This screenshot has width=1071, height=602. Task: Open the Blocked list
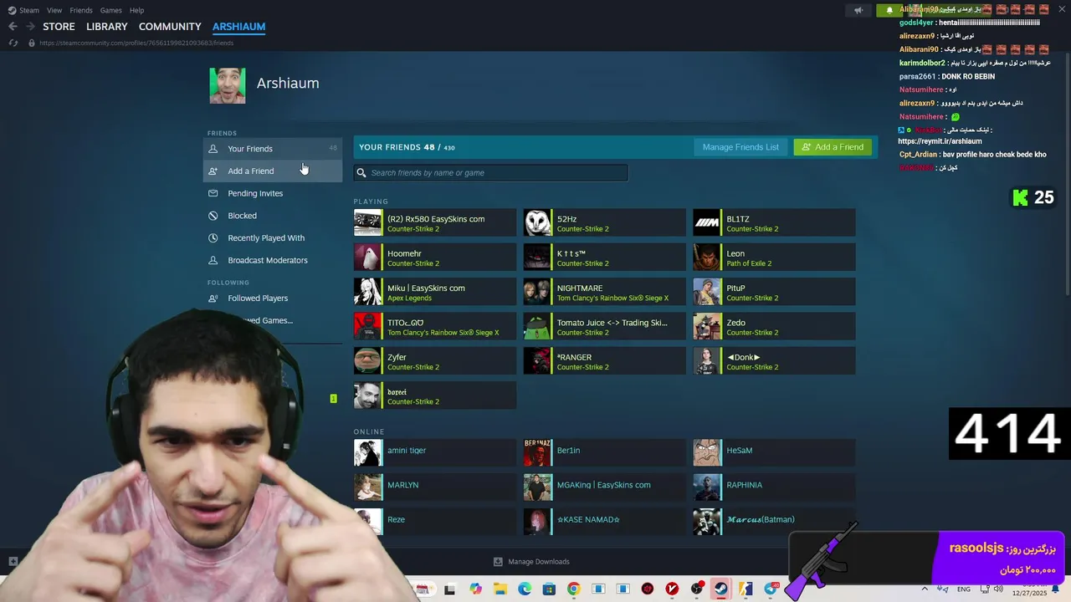coord(273,216)
